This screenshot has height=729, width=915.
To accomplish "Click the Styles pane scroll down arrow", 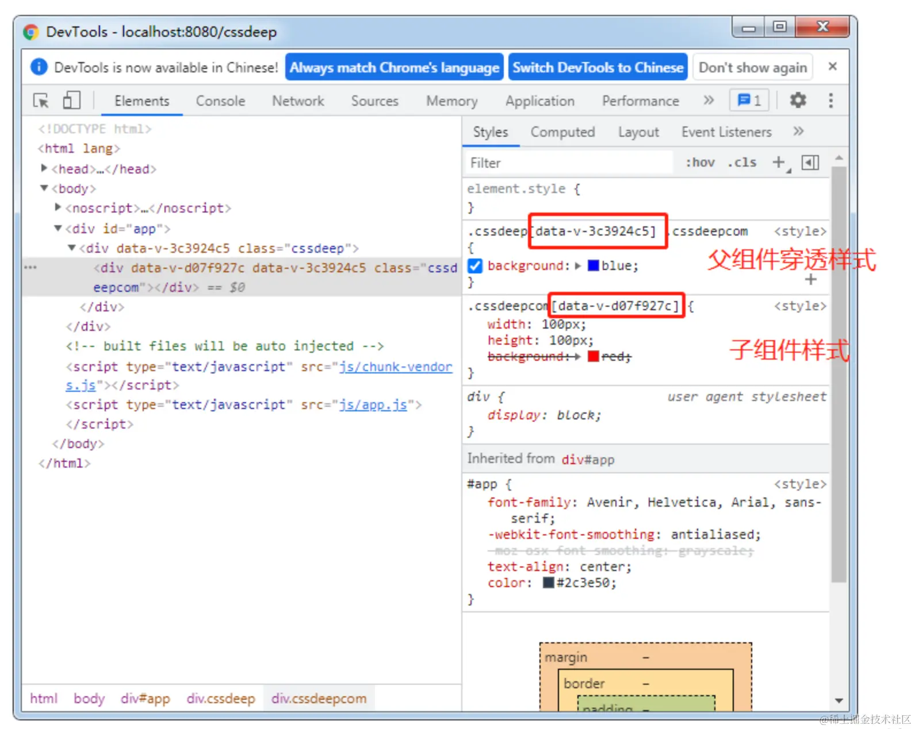I will (839, 700).
